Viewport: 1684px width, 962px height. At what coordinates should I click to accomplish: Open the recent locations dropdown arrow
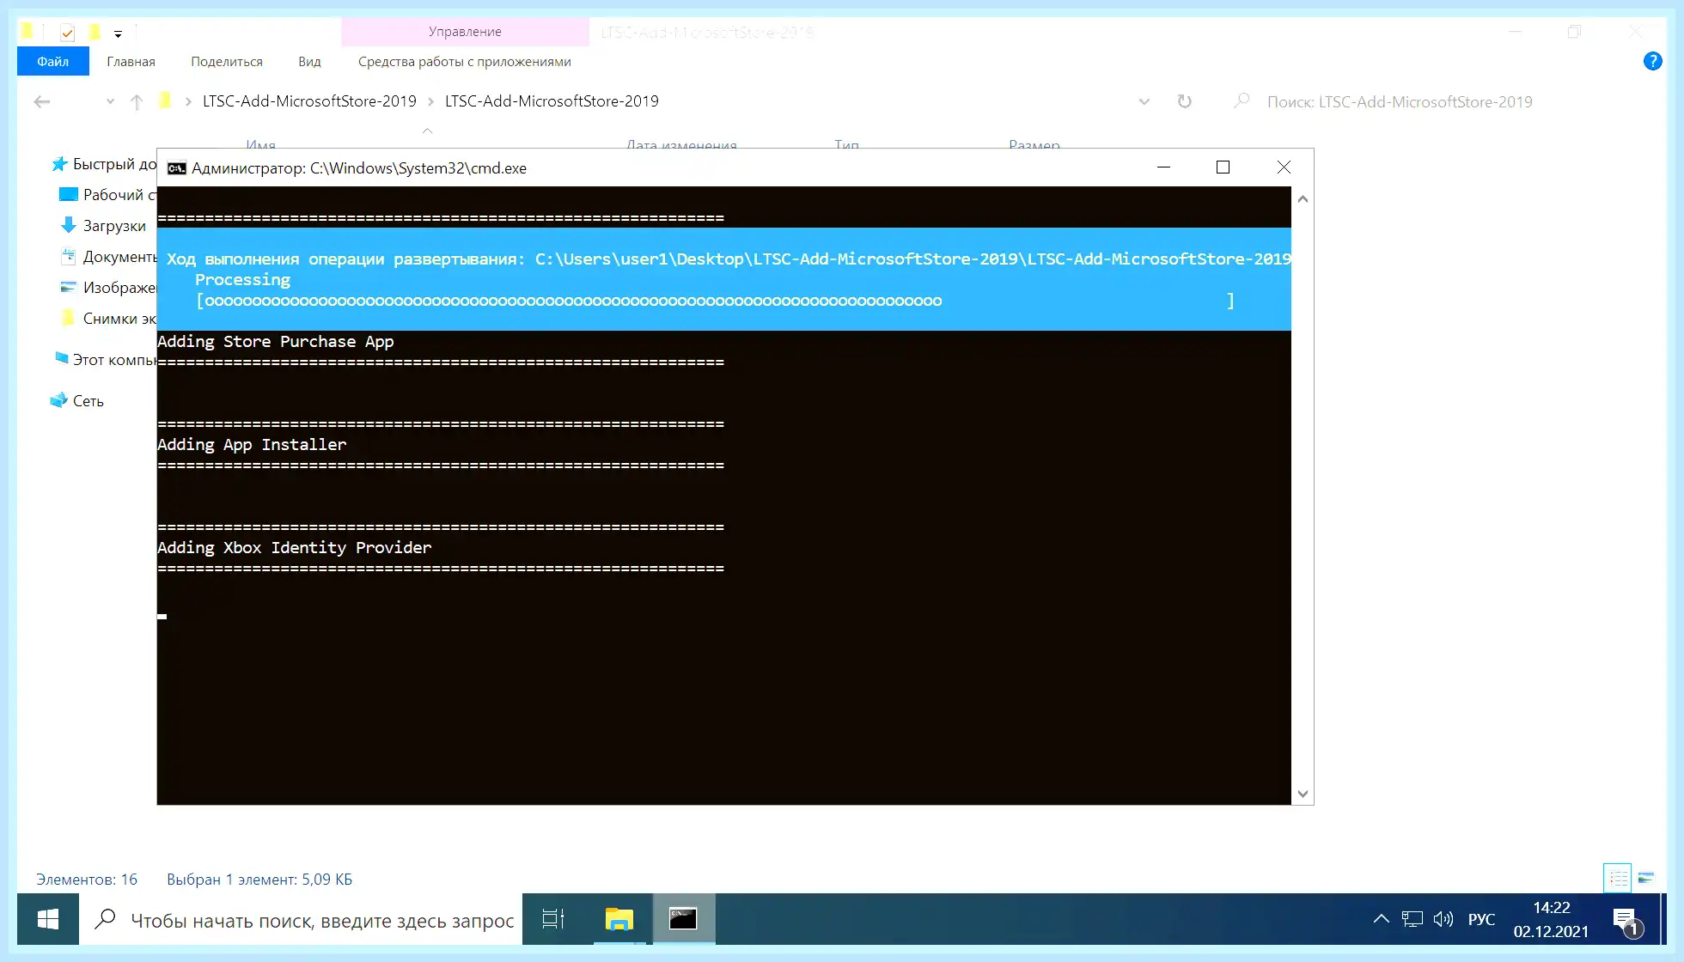(110, 102)
